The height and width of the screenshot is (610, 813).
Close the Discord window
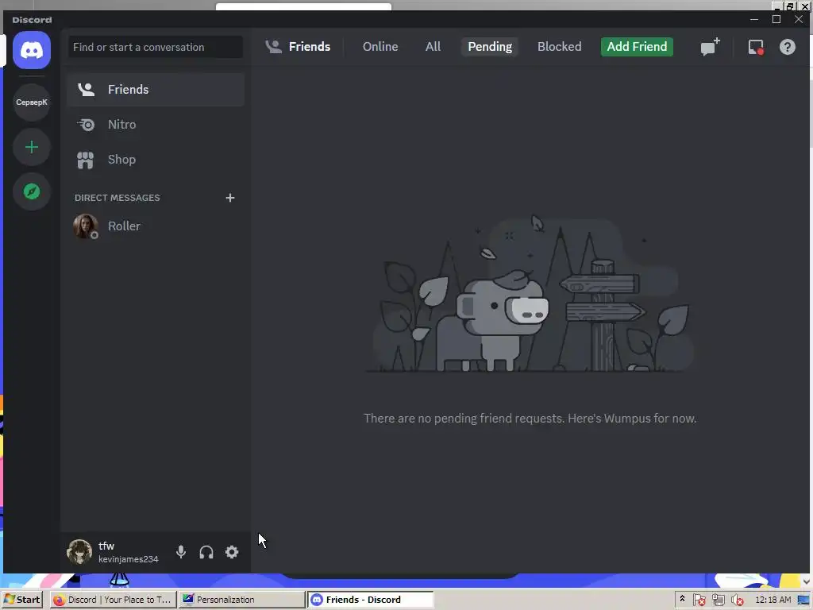pyautogui.click(x=799, y=19)
